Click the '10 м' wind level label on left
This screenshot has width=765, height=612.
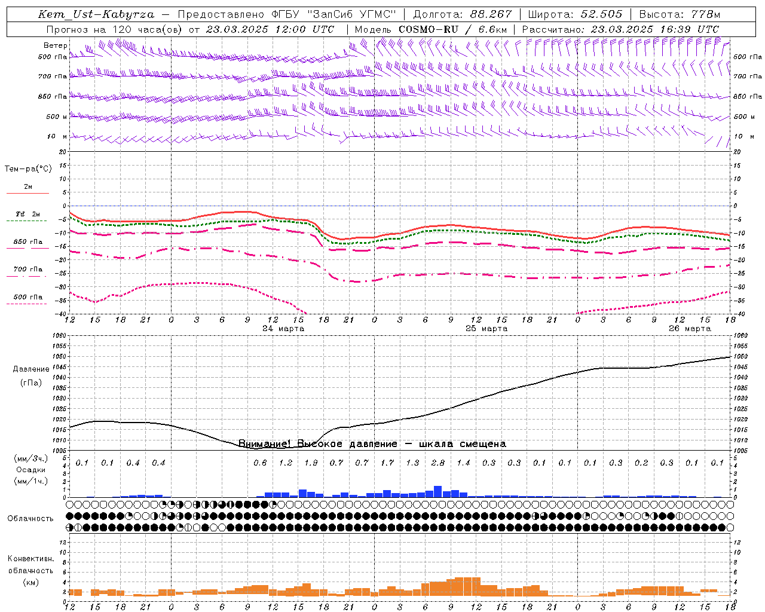pyautogui.click(x=57, y=137)
